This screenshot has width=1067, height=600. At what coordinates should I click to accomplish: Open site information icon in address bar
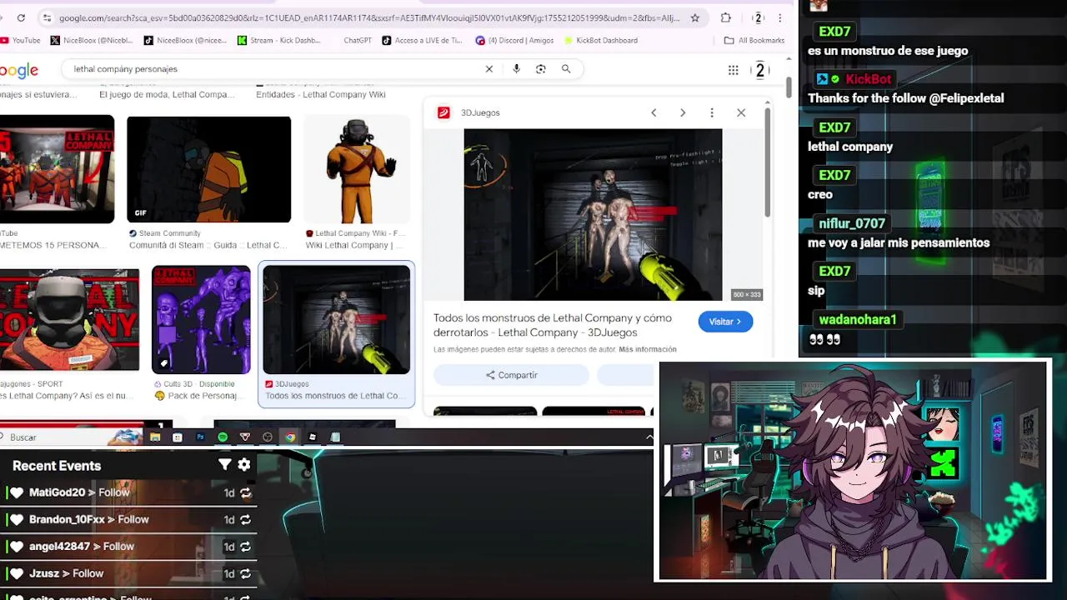coord(47,17)
